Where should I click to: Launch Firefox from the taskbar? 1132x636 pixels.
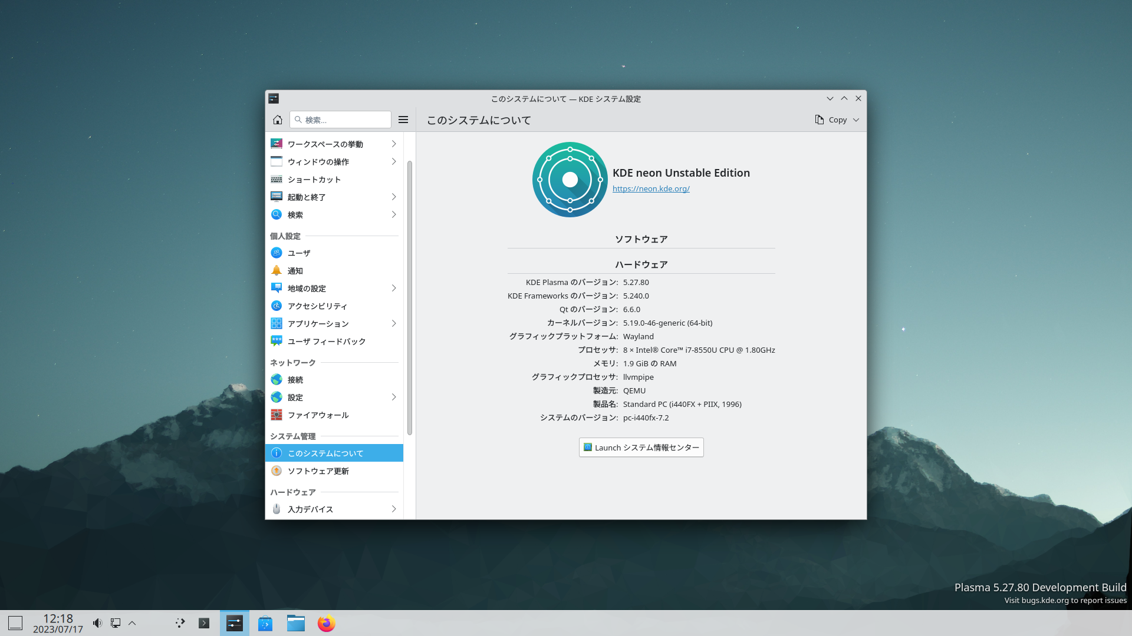(326, 623)
